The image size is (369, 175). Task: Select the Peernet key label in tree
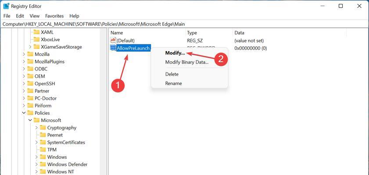(x=55, y=135)
